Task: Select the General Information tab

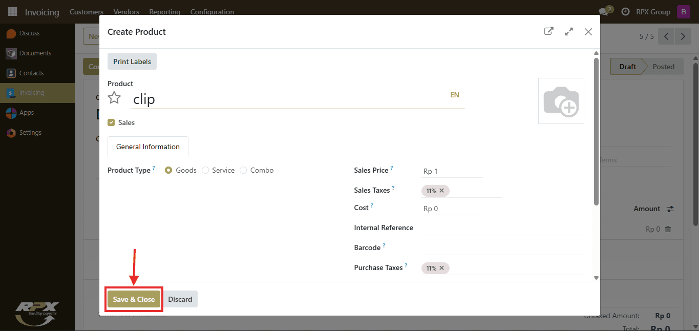Action: click(148, 147)
